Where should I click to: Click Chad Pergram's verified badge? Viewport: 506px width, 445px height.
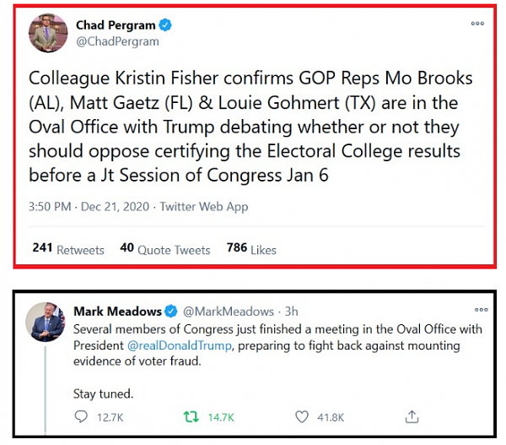(165, 25)
